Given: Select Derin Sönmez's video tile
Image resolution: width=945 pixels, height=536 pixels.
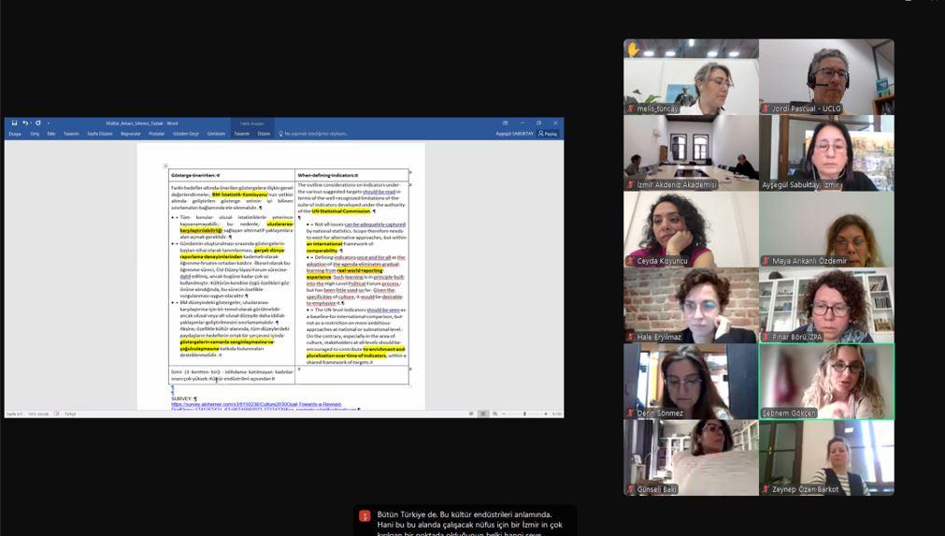Looking at the screenshot, I should tap(692, 382).
